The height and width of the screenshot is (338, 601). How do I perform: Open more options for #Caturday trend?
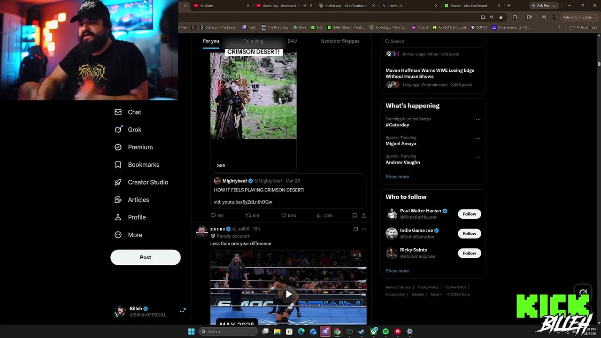[x=478, y=120]
